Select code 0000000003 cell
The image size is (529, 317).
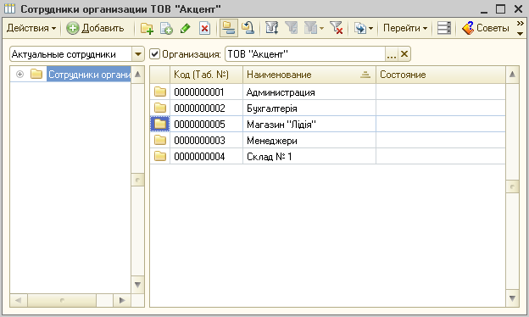207,141
